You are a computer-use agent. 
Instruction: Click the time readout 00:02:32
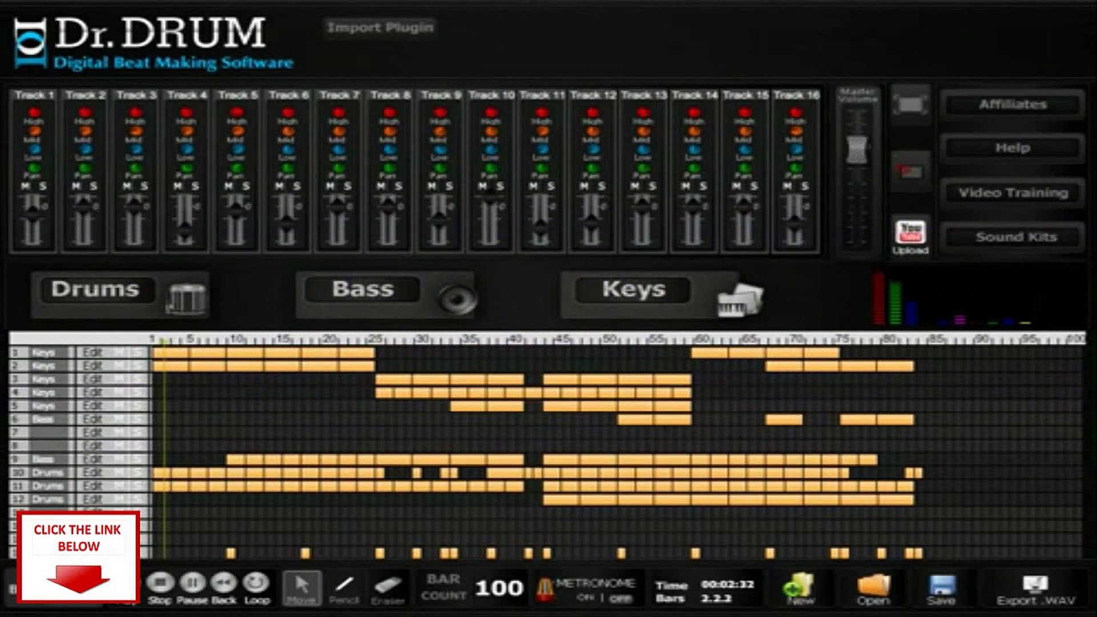click(727, 584)
